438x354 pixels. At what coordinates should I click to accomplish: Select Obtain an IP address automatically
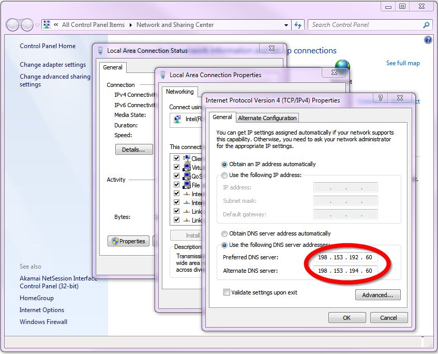[224, 164]
